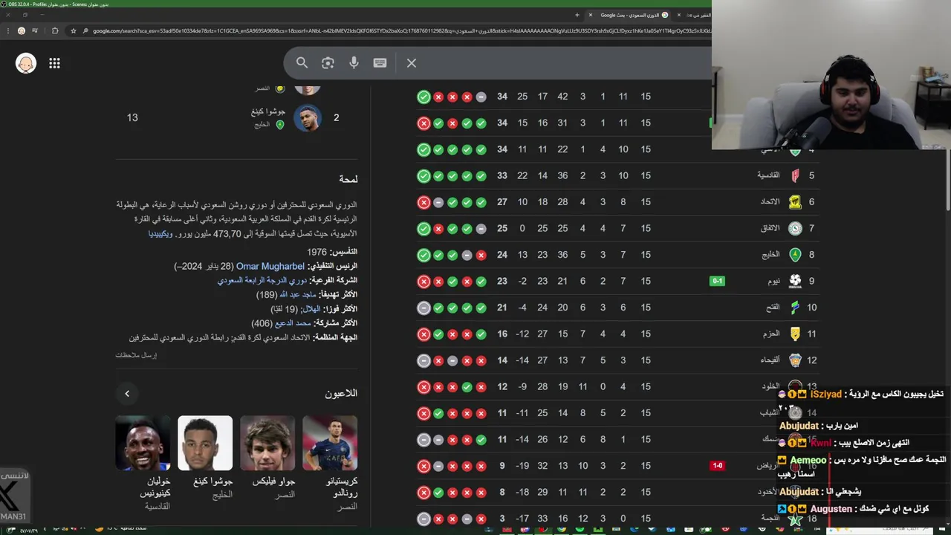Screen dimensions: 951x535
Task: Open the Omar Mugharbel link
Action: point(270,266)
